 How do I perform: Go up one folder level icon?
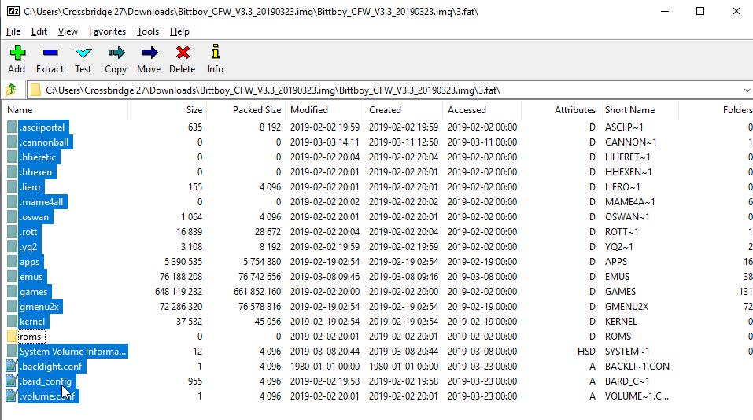click(10, 90)
